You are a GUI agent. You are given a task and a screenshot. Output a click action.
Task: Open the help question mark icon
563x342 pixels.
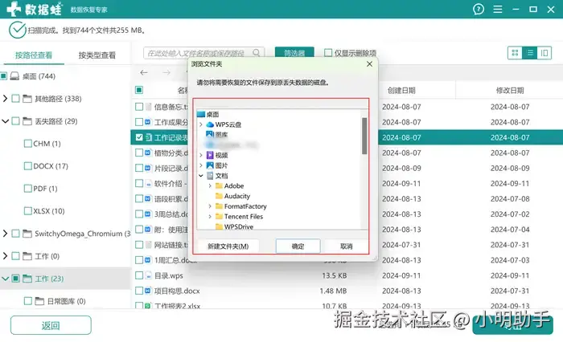(479, 9)
